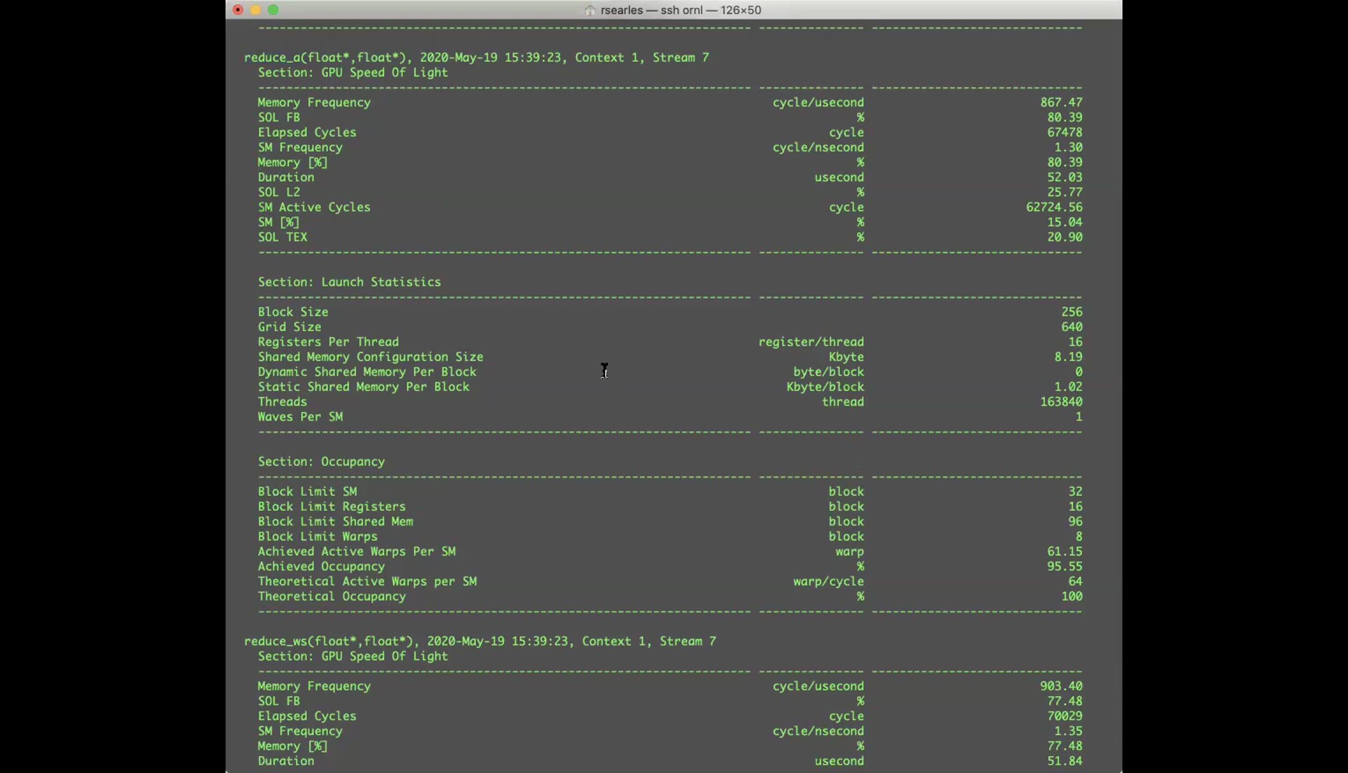Click the Threads value 163840
This screenshot has height=773, width=1348.
[x=1061, y=402]
